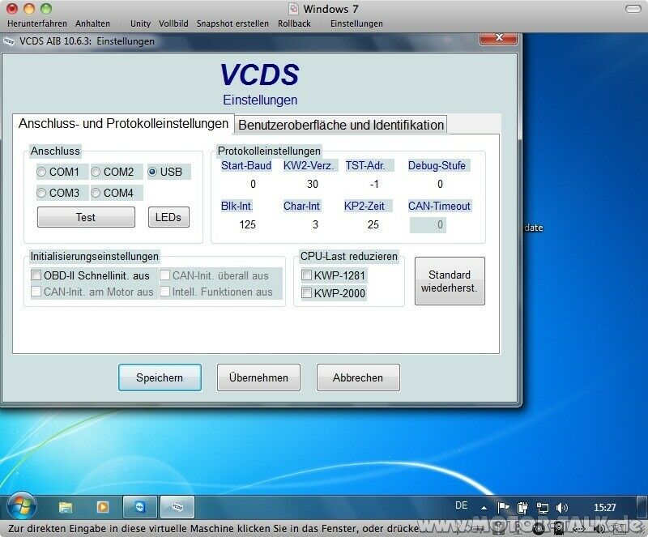Enable KWP-1281 CPU load checkbox
The width and height of the screenshot is (648, 537).
point(307,275)
